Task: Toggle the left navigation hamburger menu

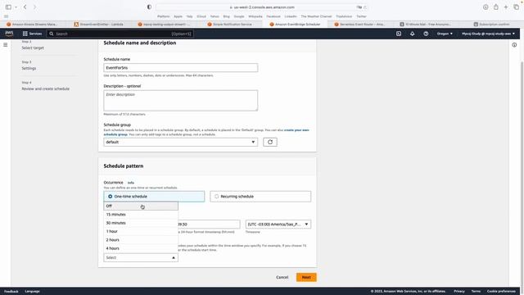Action: click(x=6, y=45)
